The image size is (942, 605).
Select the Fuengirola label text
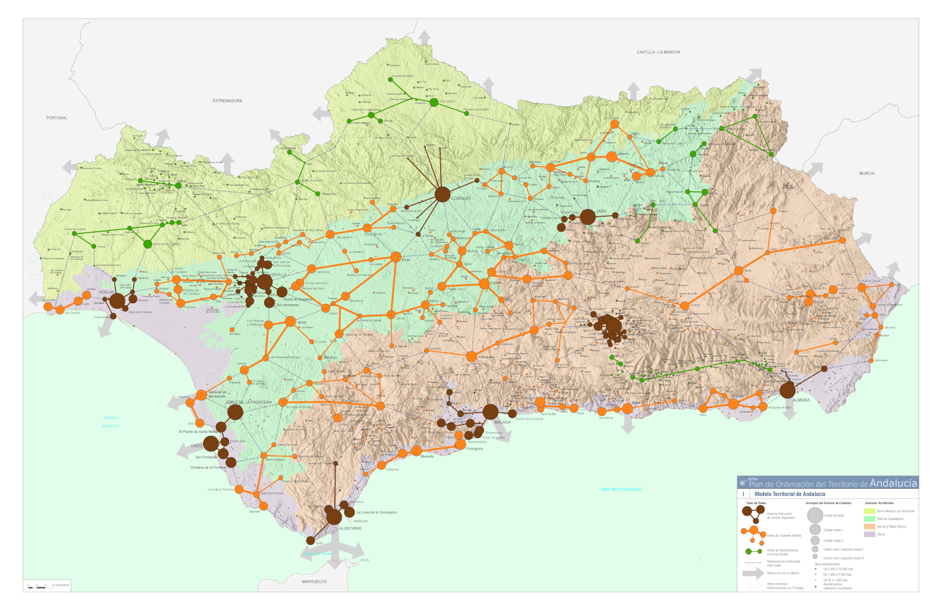475,449
